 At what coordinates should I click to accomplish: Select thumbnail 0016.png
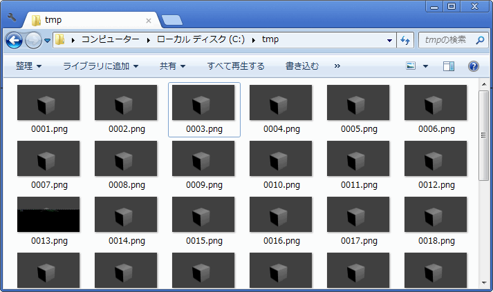click(281, 214)
